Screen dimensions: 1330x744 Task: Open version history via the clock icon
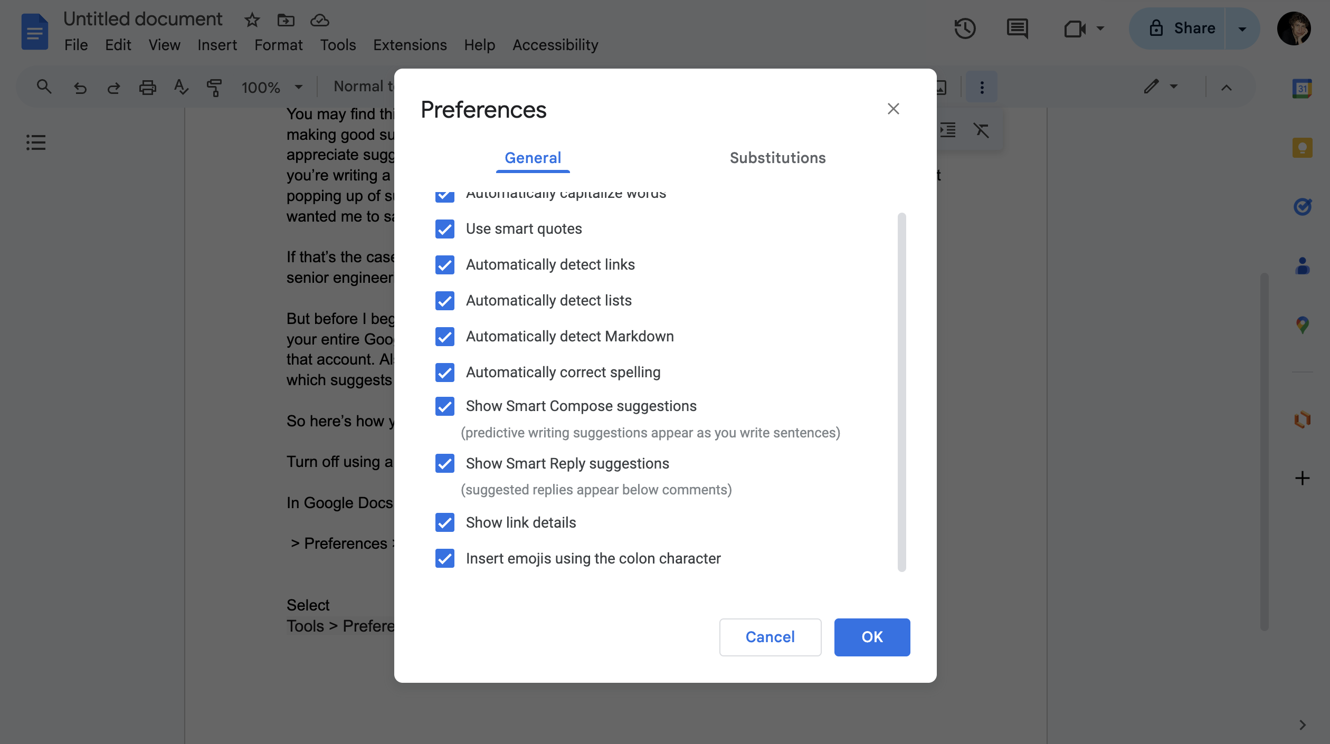coord(965,28)
